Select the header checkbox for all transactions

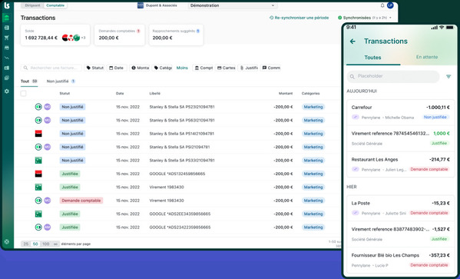point(24,94)
